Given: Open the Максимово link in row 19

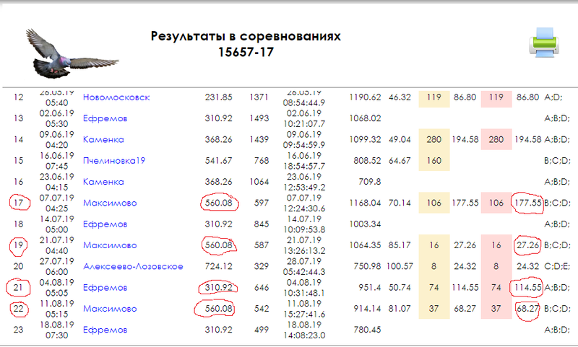Looking at the screenshot, I should [x=110, y=245].
